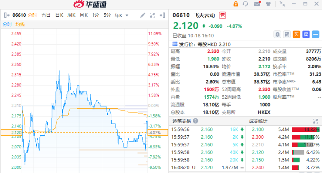Click the green down arrow beside price
322x173 pixels.
204,26
